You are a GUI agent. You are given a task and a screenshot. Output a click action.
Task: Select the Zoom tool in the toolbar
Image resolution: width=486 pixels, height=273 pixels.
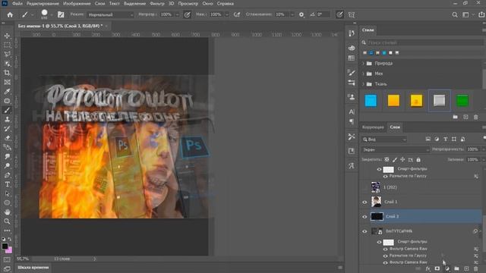[7, 221]
